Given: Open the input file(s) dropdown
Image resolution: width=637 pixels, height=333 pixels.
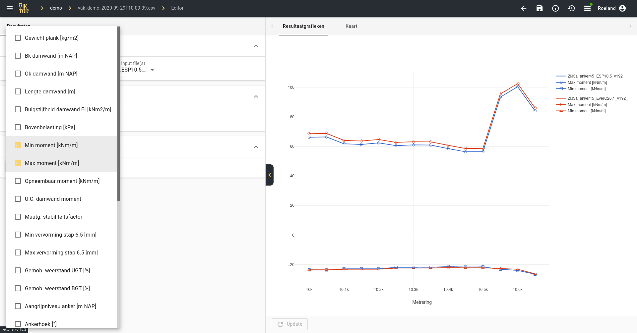Looking at the screenshot, I should pos(138,70).
